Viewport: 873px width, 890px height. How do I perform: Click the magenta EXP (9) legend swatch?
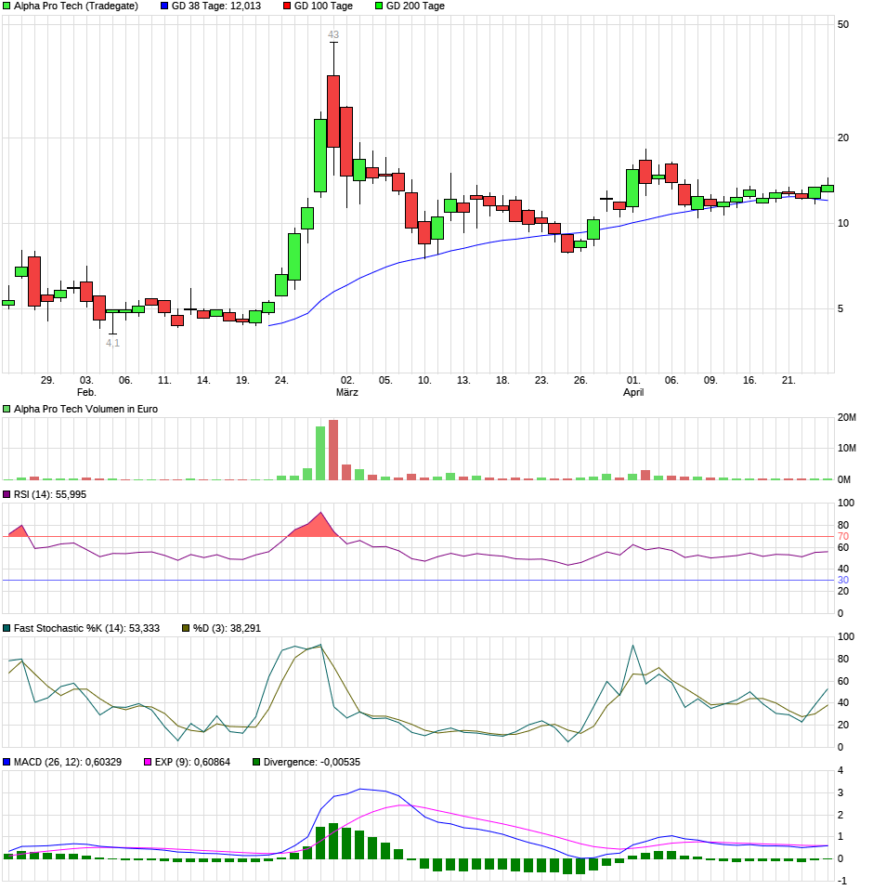tap(148, 763)
